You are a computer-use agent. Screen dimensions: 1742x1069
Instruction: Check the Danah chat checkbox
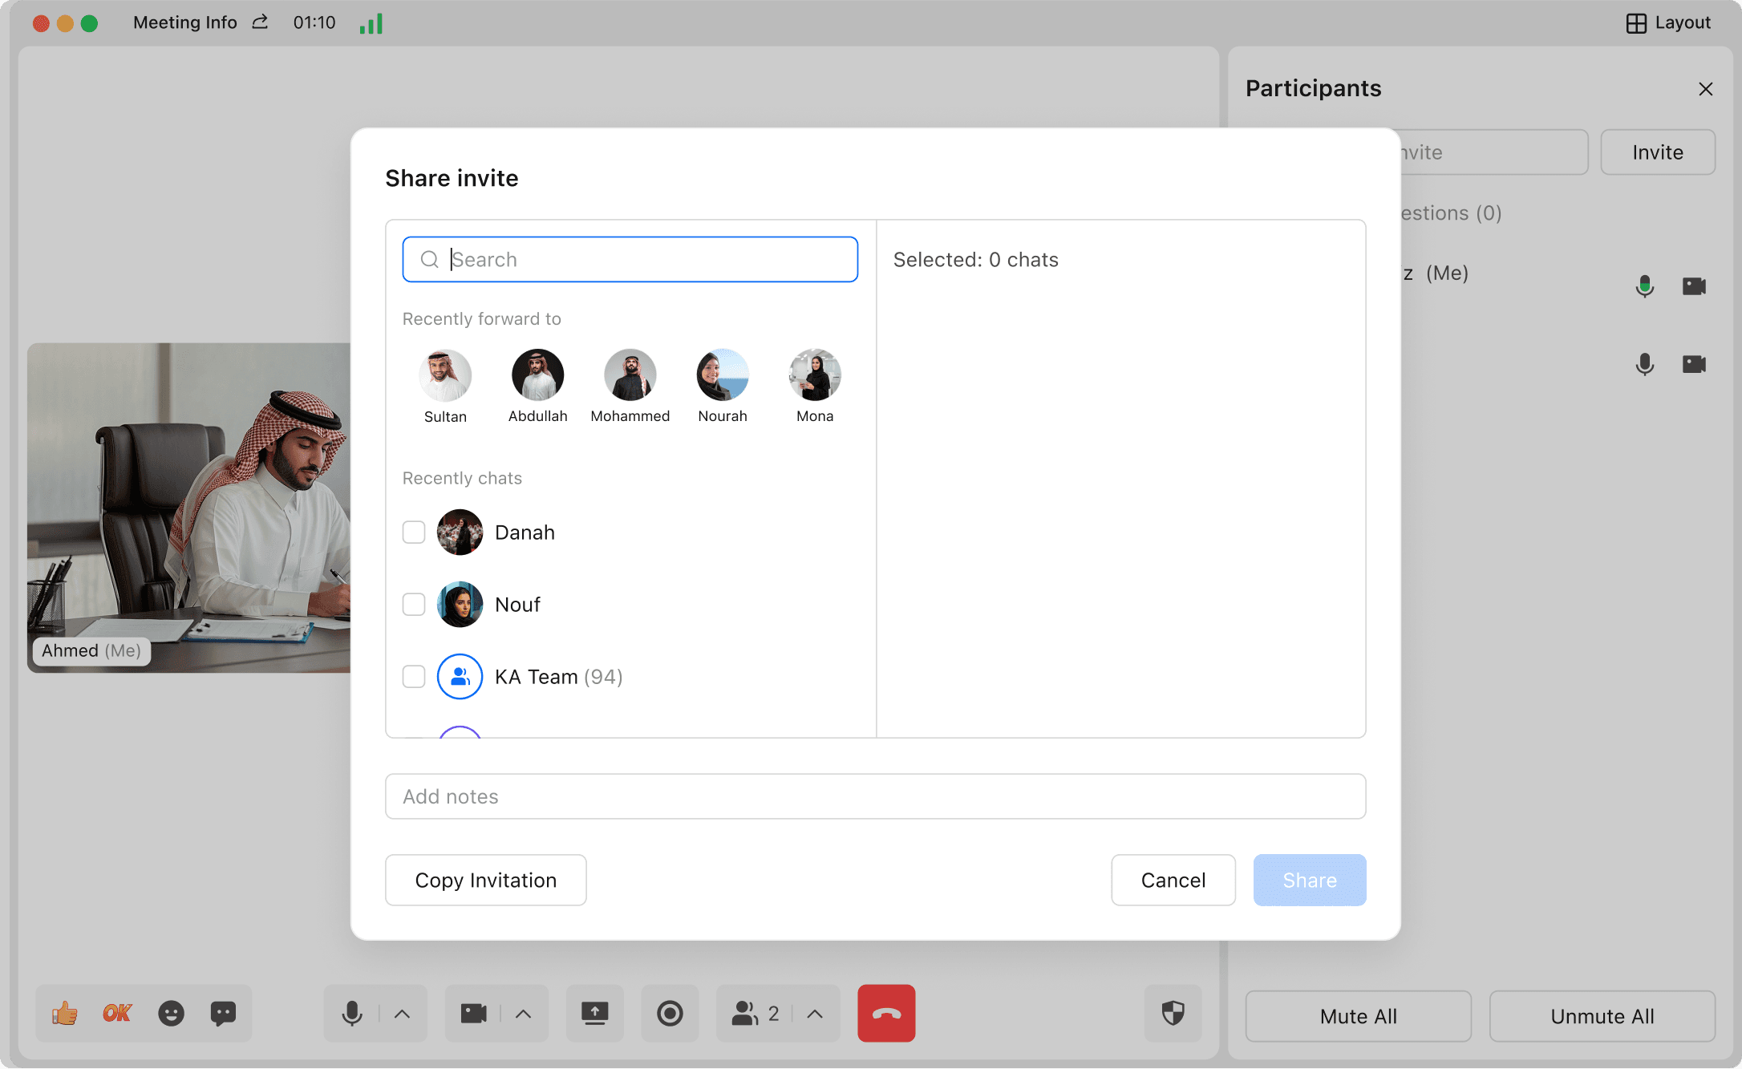point(414,532)
